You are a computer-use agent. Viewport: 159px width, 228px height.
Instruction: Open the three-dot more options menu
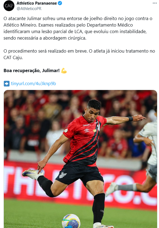point(155,3)
